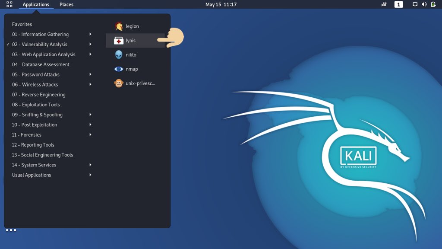Click the 11 - Forensics label

tap(26, 135)
